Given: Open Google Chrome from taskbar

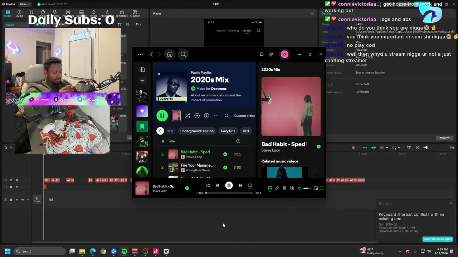Looking at the screenshot, I should click(x=103, y=251).
